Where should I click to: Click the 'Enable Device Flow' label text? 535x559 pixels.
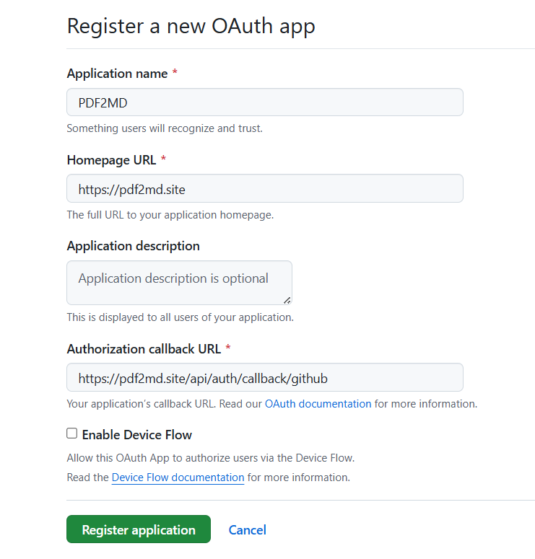136,435
